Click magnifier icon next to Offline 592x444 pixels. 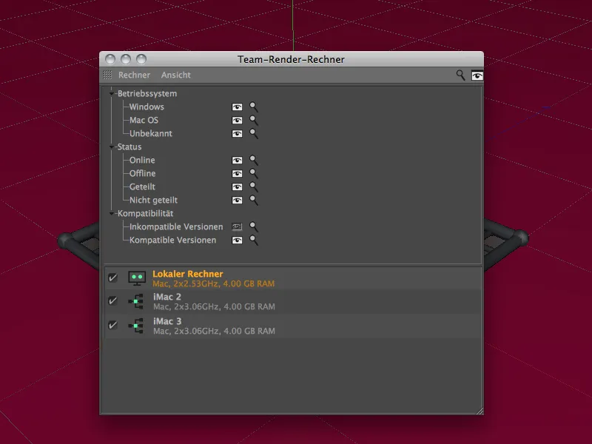tap(254, 174)
